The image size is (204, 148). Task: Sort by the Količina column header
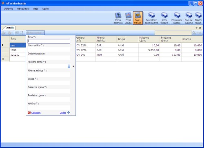pyautogui.click(x=192, y=39)
